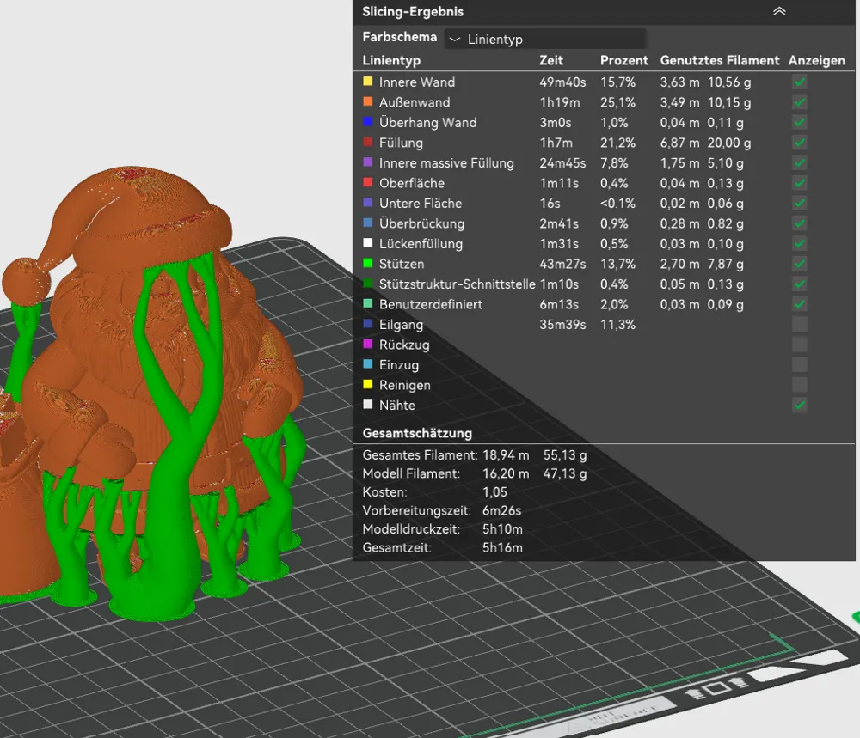Uncheck the Außenwand display checkbox
This screenshot has width=860, height=738.
coord(800,102)
